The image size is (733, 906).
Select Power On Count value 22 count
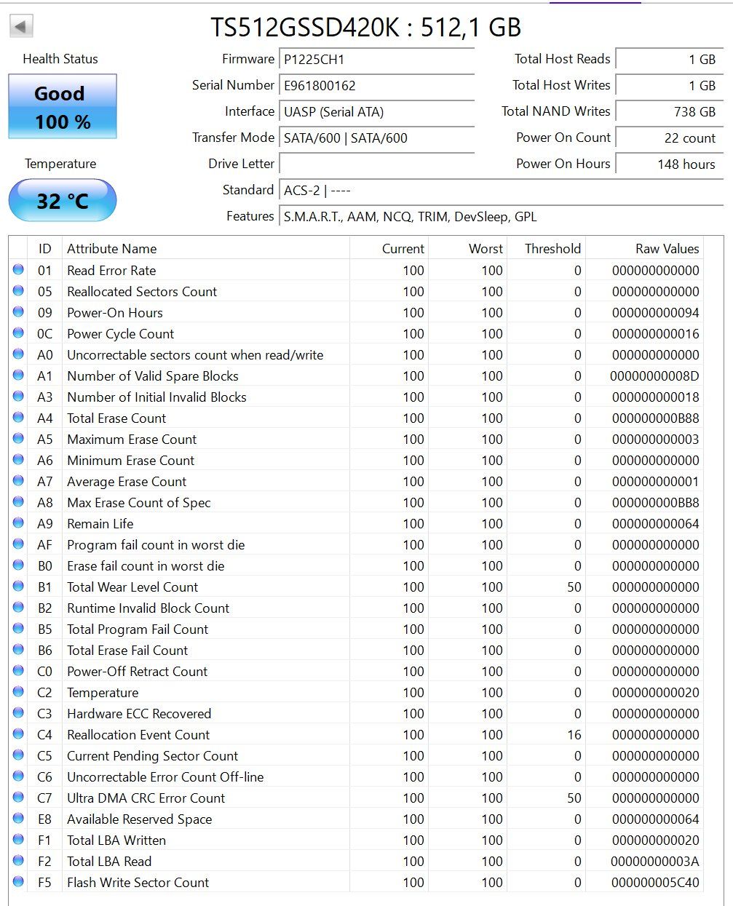(669, 138)
